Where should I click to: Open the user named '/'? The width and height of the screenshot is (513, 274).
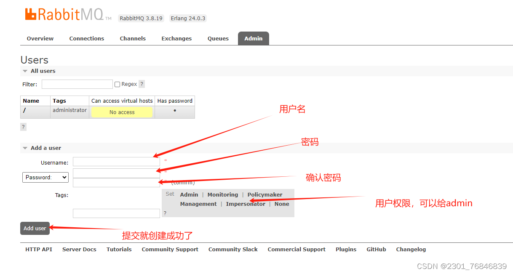(x=24, y=110)
